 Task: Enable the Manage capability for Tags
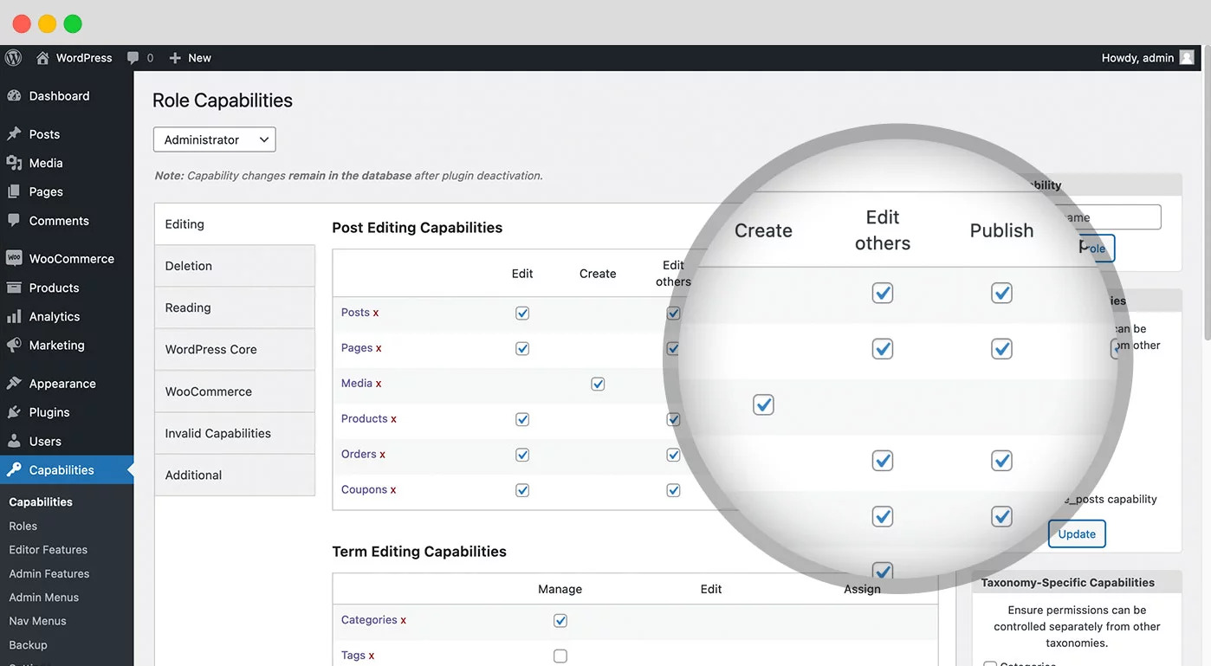560,656
